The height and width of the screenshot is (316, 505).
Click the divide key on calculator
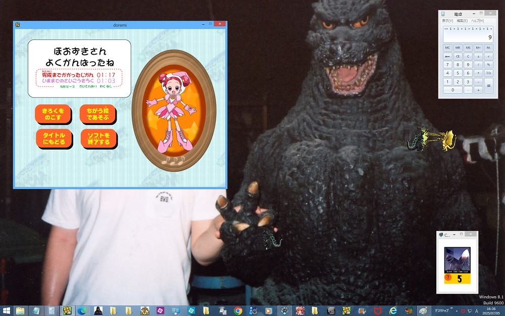click(478, 65)
